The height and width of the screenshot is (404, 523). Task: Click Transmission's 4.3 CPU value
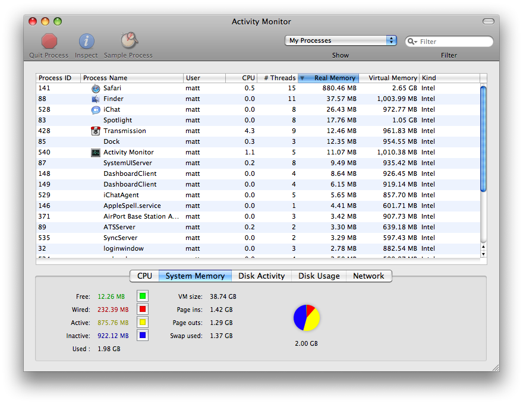(250, 131)
